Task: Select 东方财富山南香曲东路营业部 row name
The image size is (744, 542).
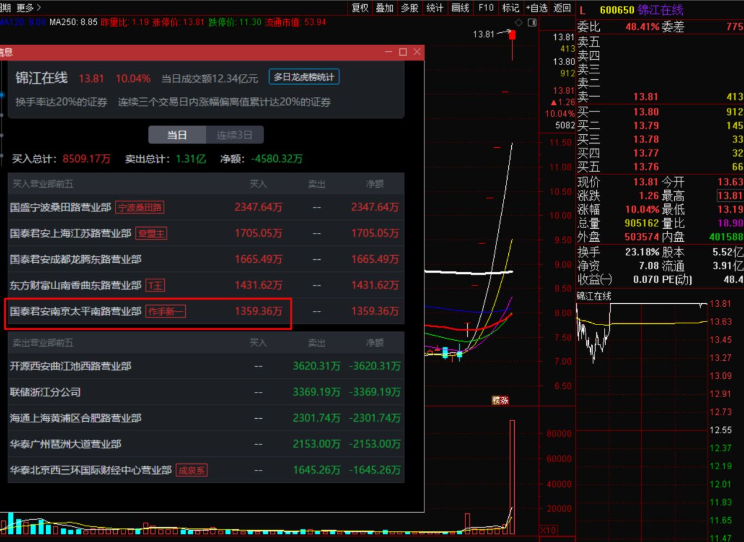Action: pos(76,285)
